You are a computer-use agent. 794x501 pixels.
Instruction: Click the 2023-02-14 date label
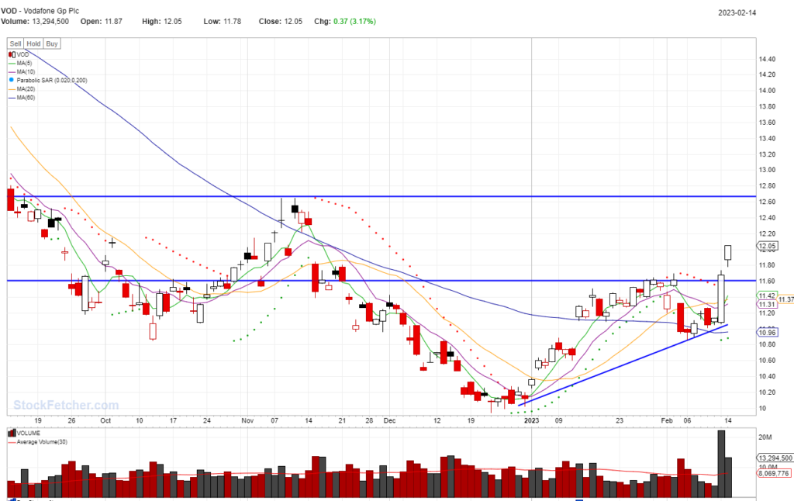pyautogui.click(x=737, y=12)
